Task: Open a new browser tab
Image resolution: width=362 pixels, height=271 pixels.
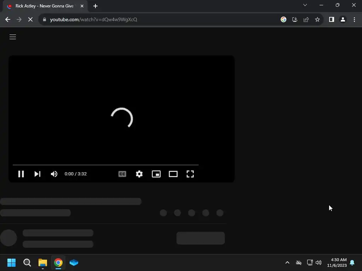Action: tap(95, 6)
